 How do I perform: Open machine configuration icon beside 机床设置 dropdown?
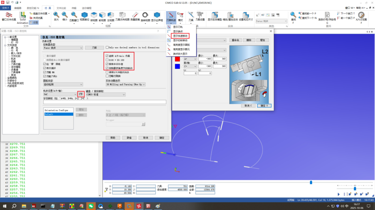(81, 94)
